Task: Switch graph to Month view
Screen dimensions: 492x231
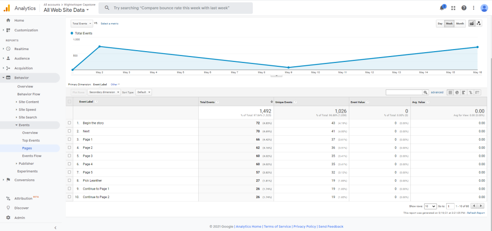Action: coord(460,24)
